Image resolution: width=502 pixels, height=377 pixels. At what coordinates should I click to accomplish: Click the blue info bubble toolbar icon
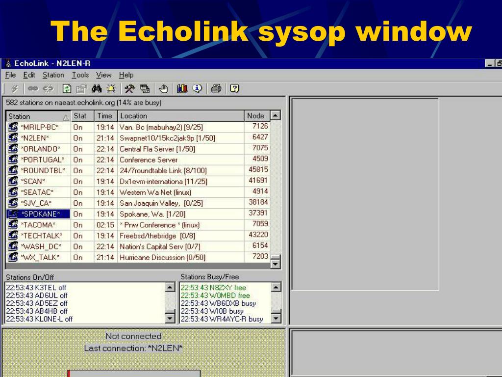[x=197, y=88]
